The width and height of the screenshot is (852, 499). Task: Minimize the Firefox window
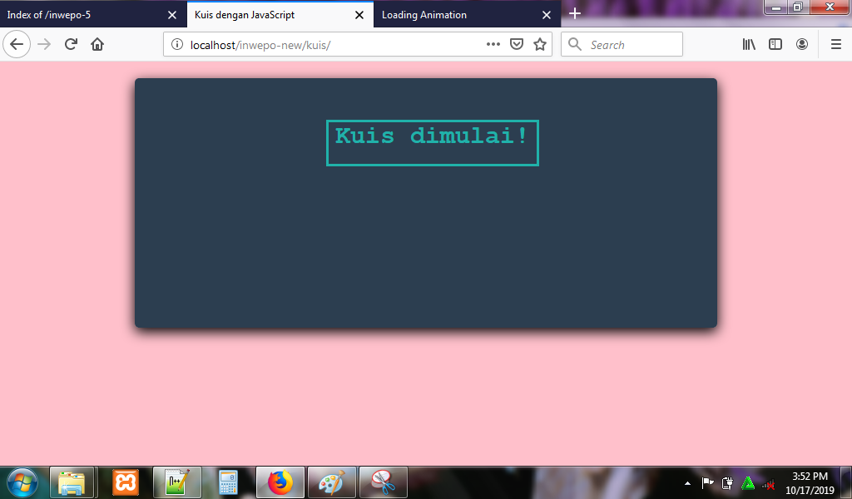[776, 7]
